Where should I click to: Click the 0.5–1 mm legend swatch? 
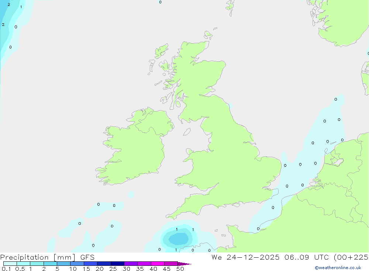[23, 264]
